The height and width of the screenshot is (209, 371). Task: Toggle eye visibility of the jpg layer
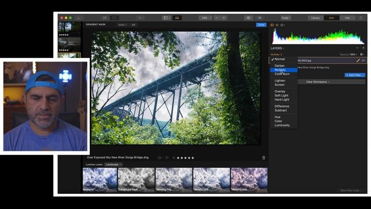click(363, 60)
